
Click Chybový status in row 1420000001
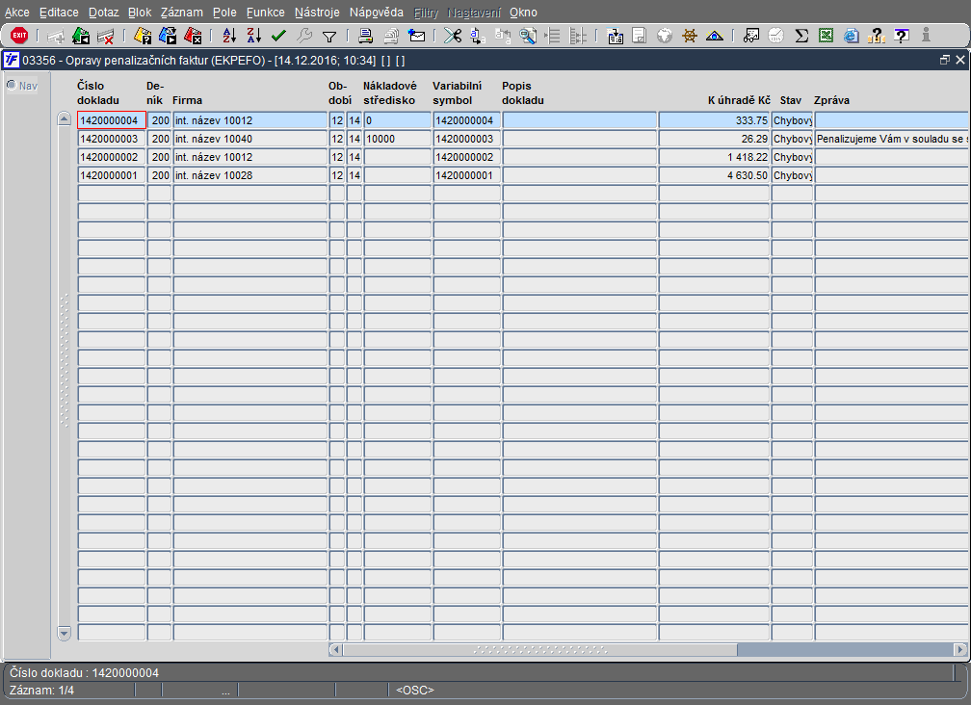click(x=792, y=175)
